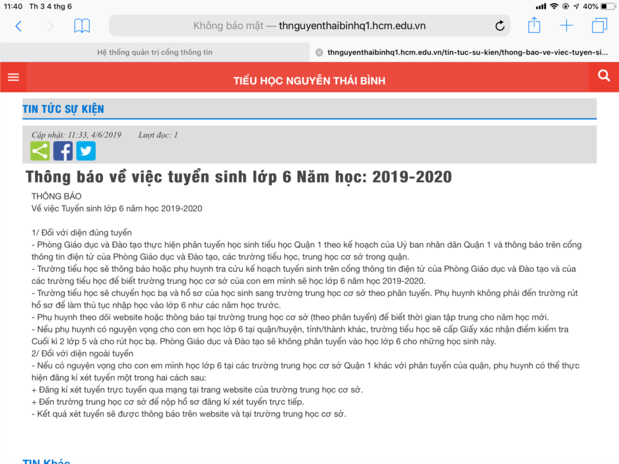Open the Safari share sheet icon
Image resolution: width=619 pixels, height=464 pixels.
(x=534, y=25)
